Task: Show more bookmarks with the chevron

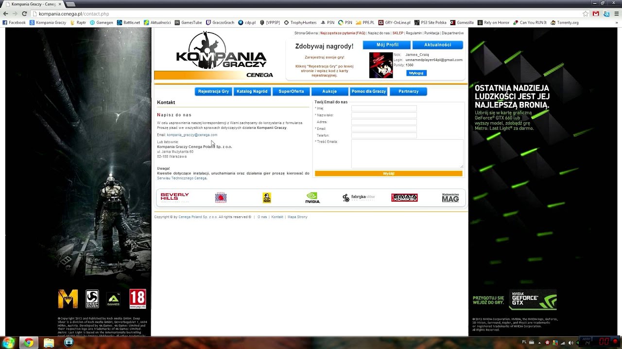Action: tap(616, 23)
